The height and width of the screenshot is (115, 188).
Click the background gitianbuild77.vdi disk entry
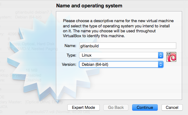[57, 112]
